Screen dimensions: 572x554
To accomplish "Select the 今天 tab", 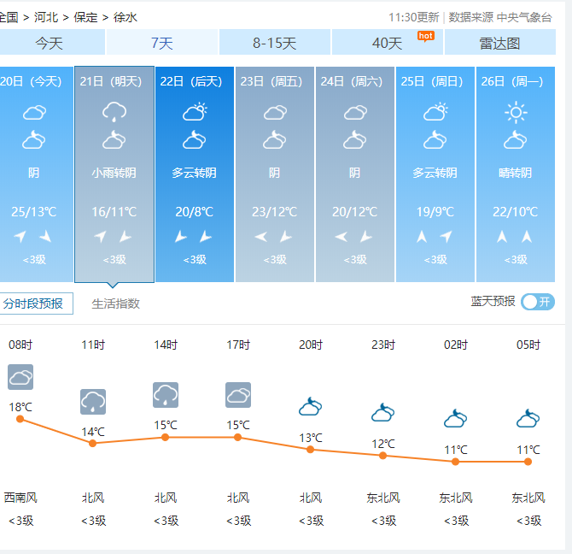I will [49, 43].
